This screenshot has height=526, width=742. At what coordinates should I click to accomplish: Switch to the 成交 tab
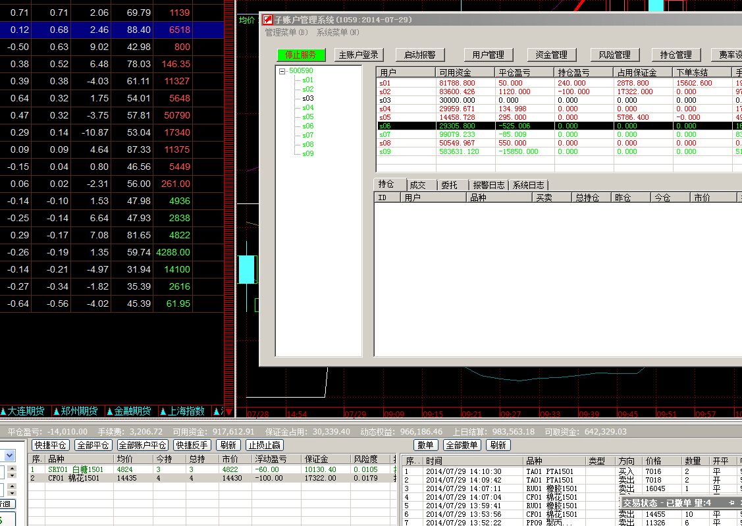(418, 185)
